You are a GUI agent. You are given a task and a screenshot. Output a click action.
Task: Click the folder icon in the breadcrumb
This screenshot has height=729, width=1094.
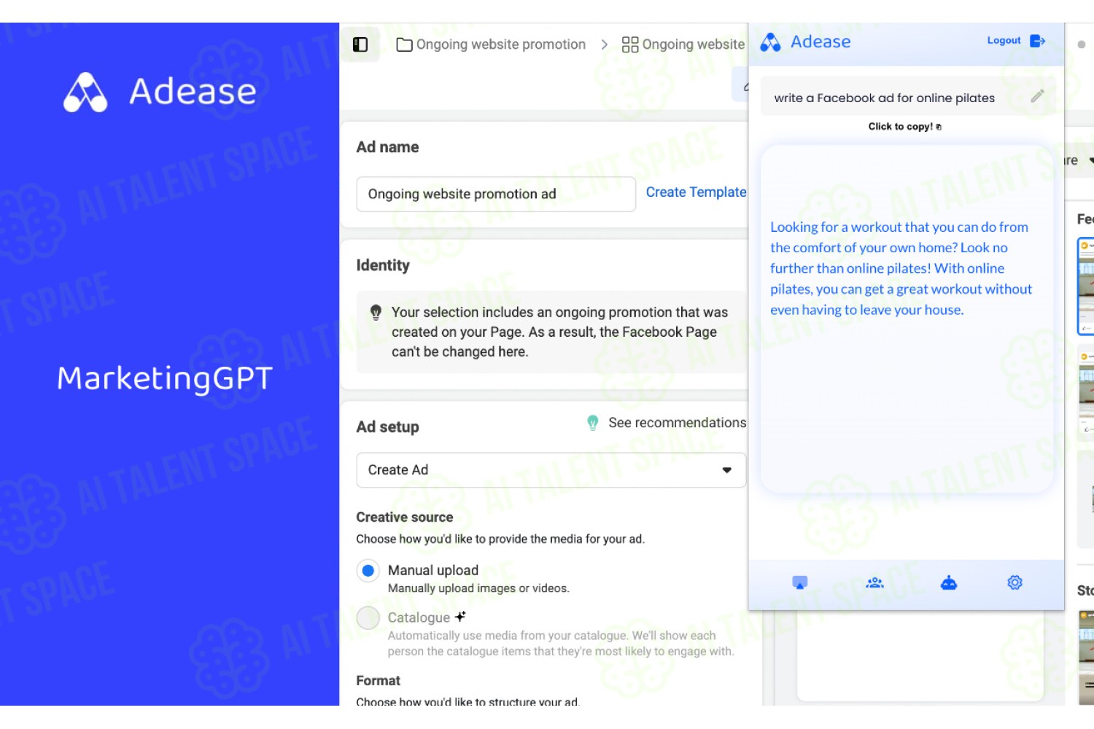click(404, 44)
